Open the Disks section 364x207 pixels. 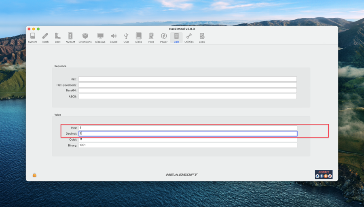pyautogui.click(x=139, y=38)
